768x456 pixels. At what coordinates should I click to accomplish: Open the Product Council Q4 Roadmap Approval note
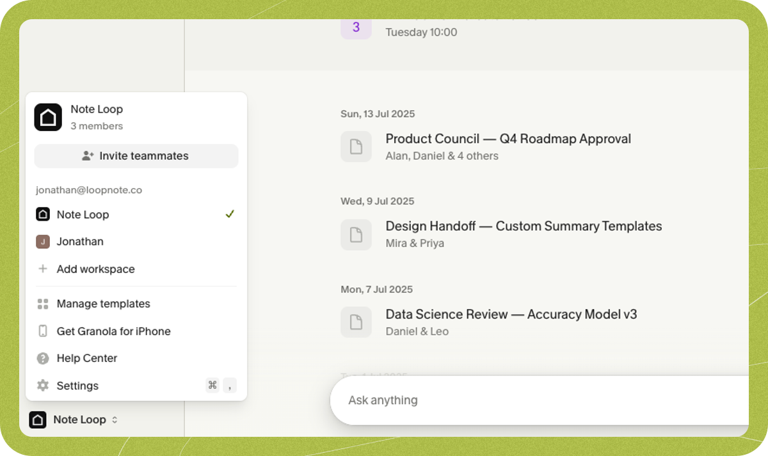click(x=508, y=139)
